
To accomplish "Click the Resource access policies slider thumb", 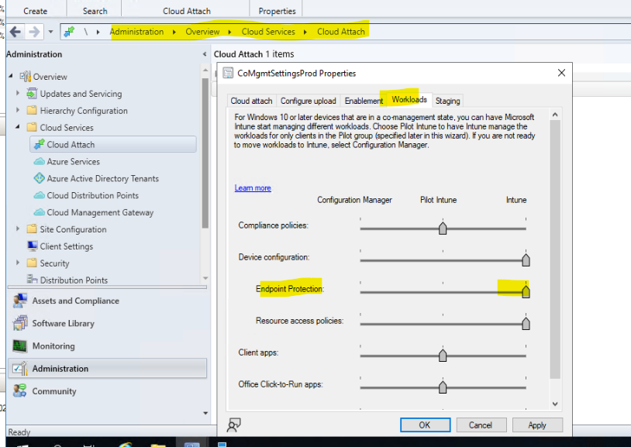I will pyautogui.click(x=526, y=323).
